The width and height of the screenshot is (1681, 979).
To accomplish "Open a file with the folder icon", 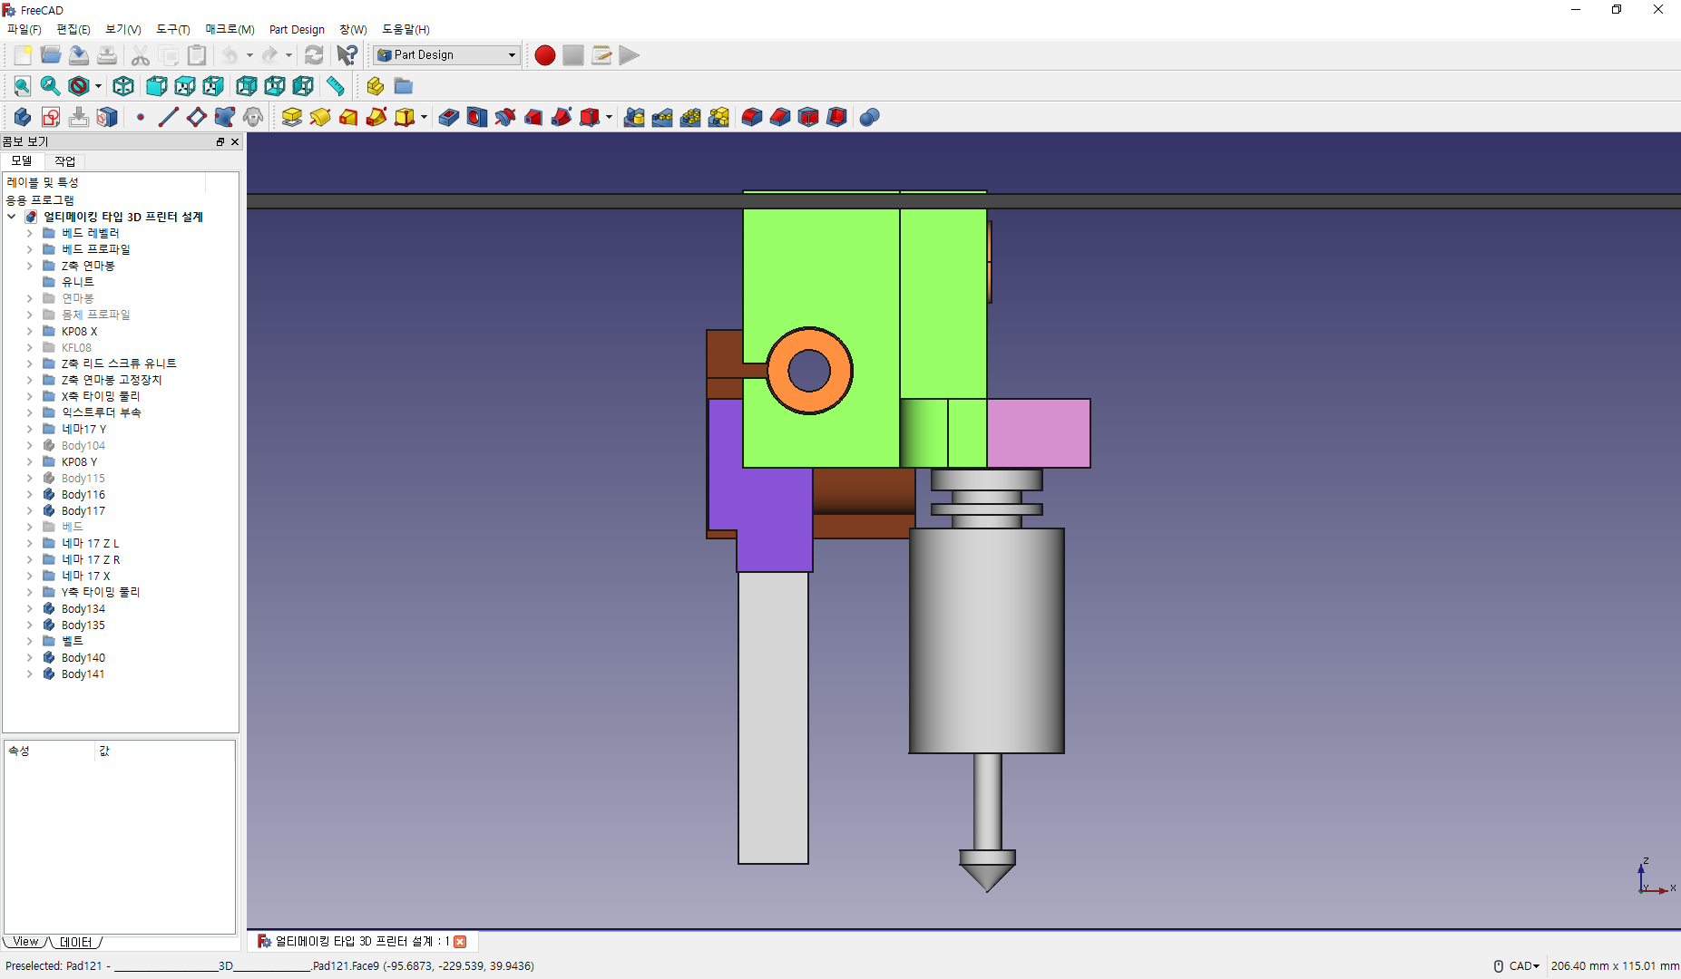I will (51, 55).
